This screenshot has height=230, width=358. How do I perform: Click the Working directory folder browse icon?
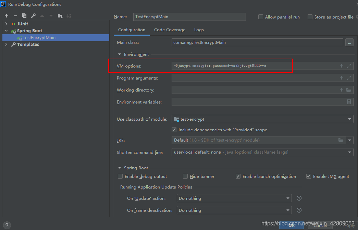coord(349,90)
